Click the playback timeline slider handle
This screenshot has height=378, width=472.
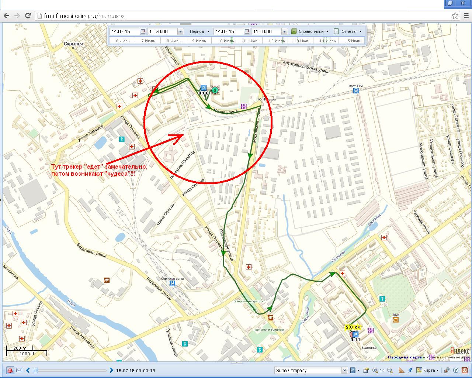tap(35, 370)
